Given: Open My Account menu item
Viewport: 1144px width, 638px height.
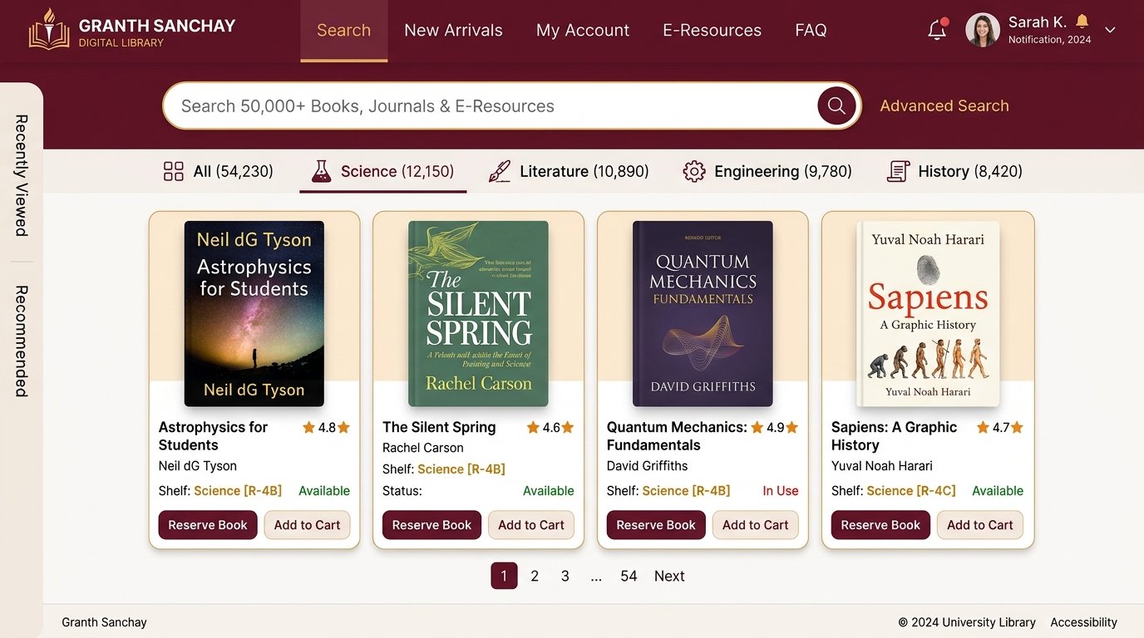Looking at the screenshot, I should point(583,31).
